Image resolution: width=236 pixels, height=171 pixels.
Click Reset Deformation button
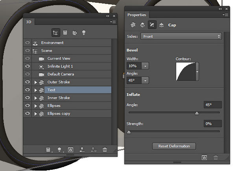click(174, 146)
